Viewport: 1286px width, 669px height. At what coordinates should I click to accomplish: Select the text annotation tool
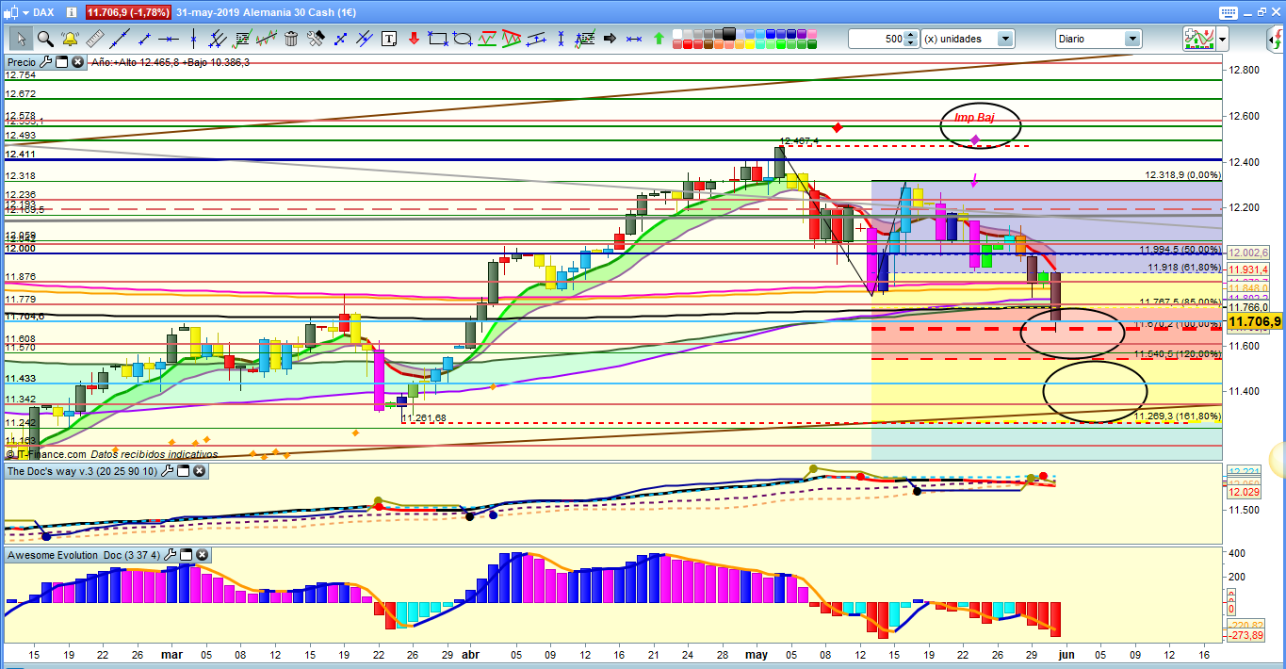tap(389, 39)
